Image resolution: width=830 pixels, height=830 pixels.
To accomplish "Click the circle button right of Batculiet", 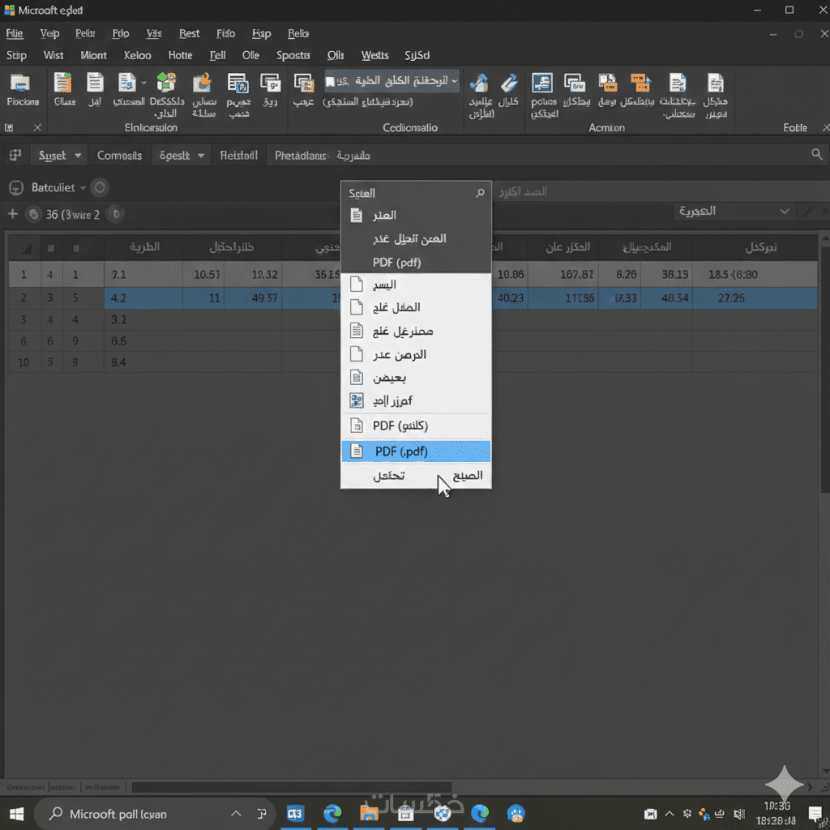I will pos(100,187).
